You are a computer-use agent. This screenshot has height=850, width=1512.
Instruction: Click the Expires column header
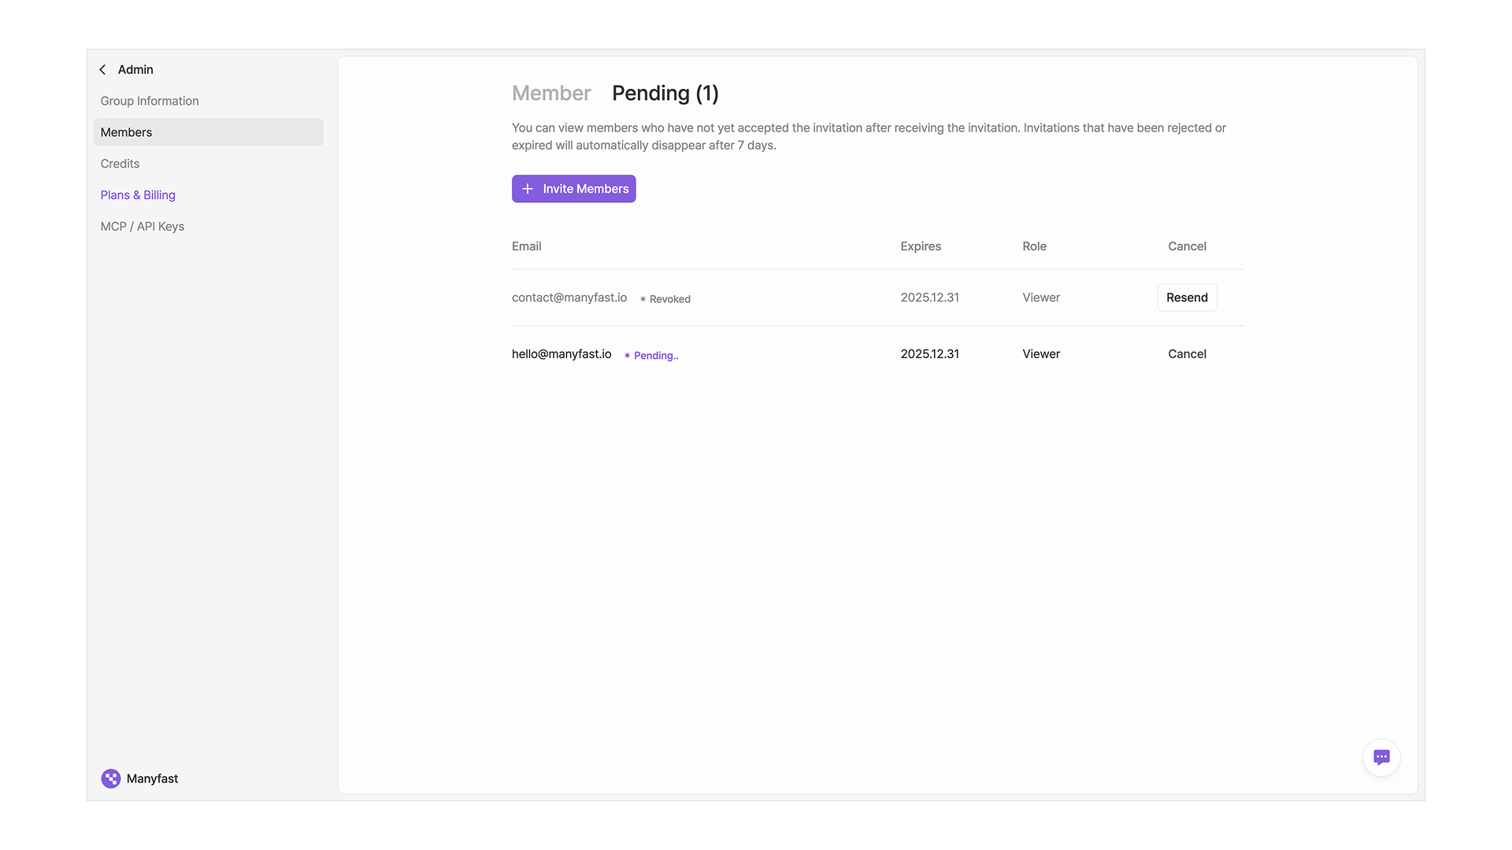[x=921, y=246]
